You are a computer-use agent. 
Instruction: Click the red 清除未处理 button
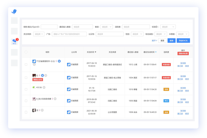point(183,53)
